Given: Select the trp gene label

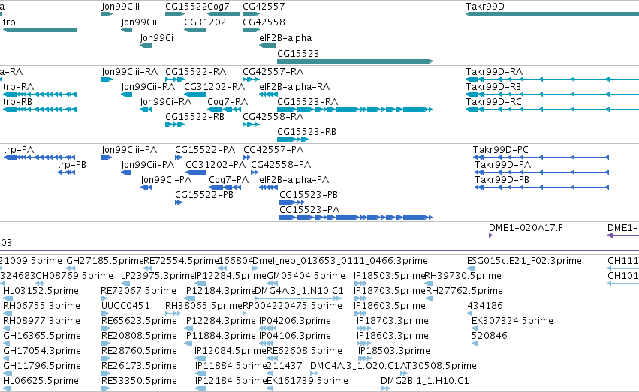Looking at the screenshot, I should 9,22.
